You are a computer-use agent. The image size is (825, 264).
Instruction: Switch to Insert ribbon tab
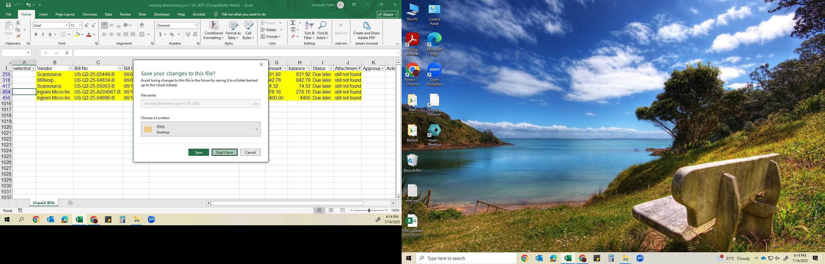(43, 14)
